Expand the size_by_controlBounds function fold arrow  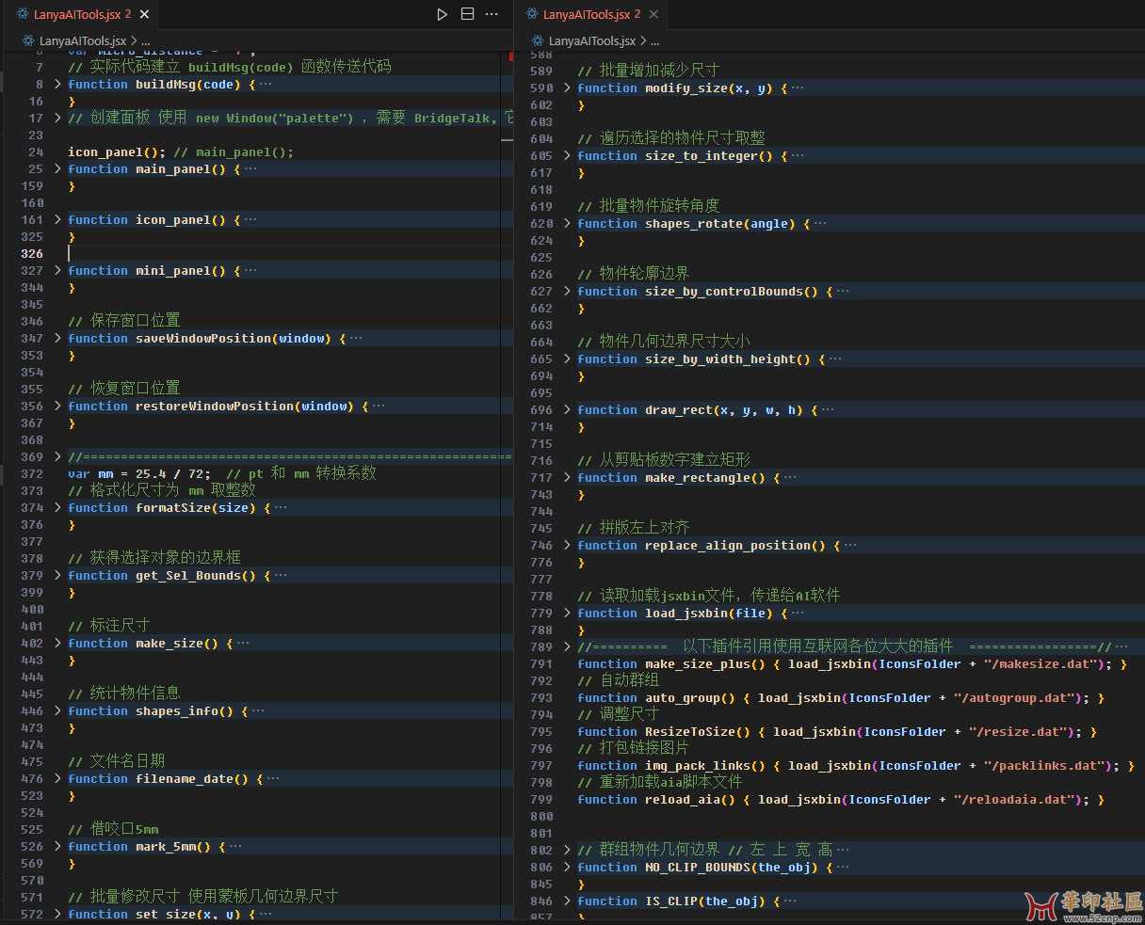pyautogui.click(x=567, y=292)
